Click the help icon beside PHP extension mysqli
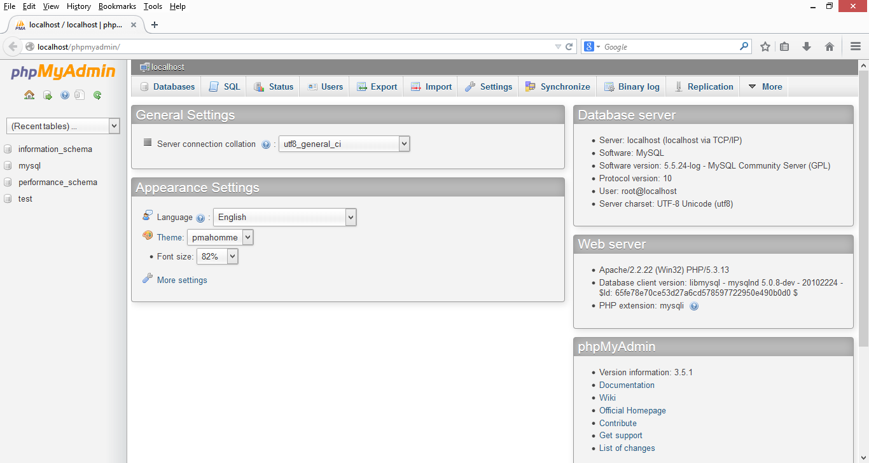This screenshot has height=463, width=869. pyautogui.click(x=694, y=306)
